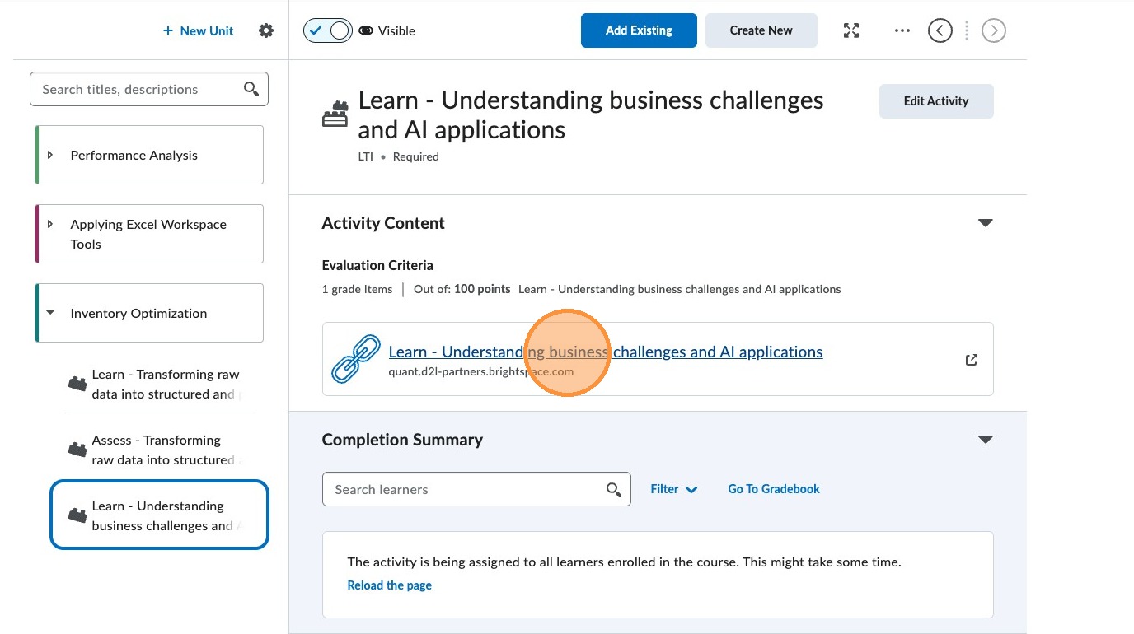Collapse the Completion Summary section

coord(985,440)
